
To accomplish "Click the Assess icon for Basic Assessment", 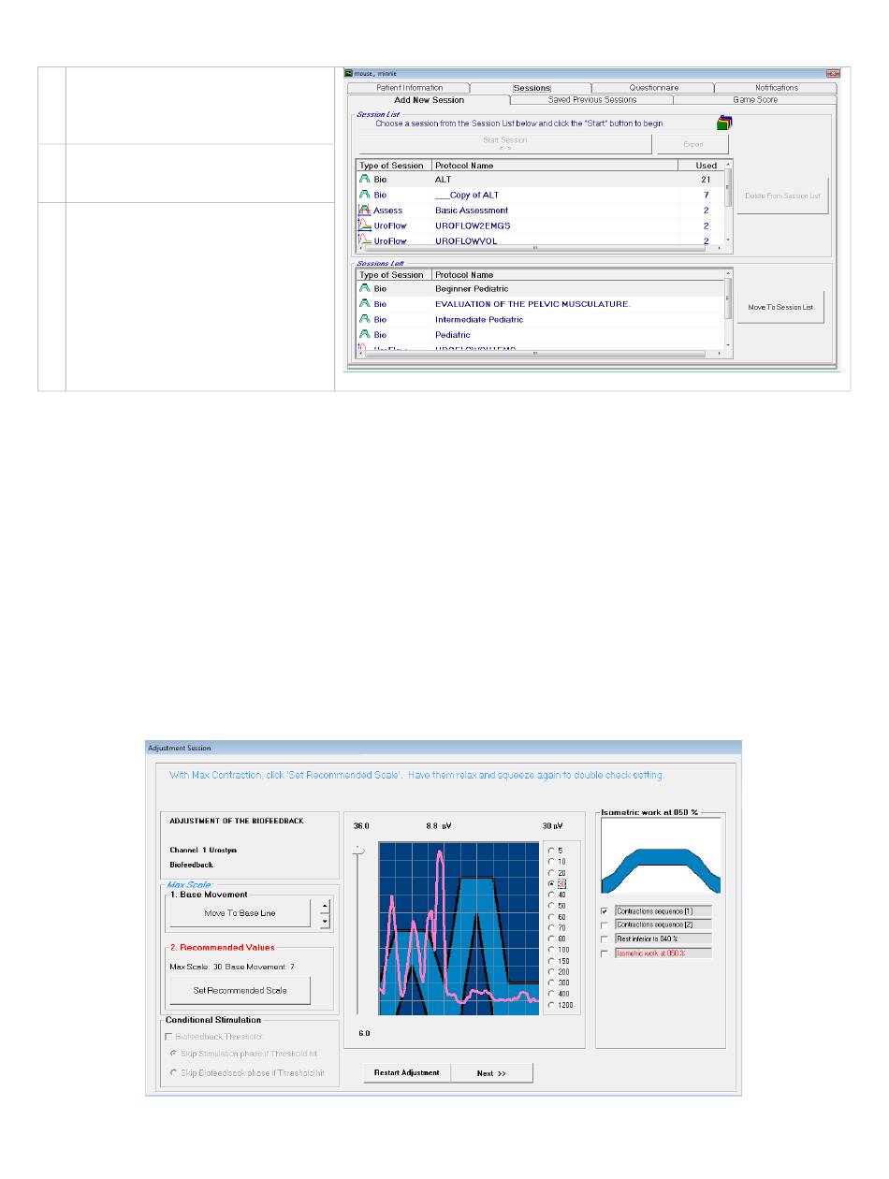I will (365, 211).
